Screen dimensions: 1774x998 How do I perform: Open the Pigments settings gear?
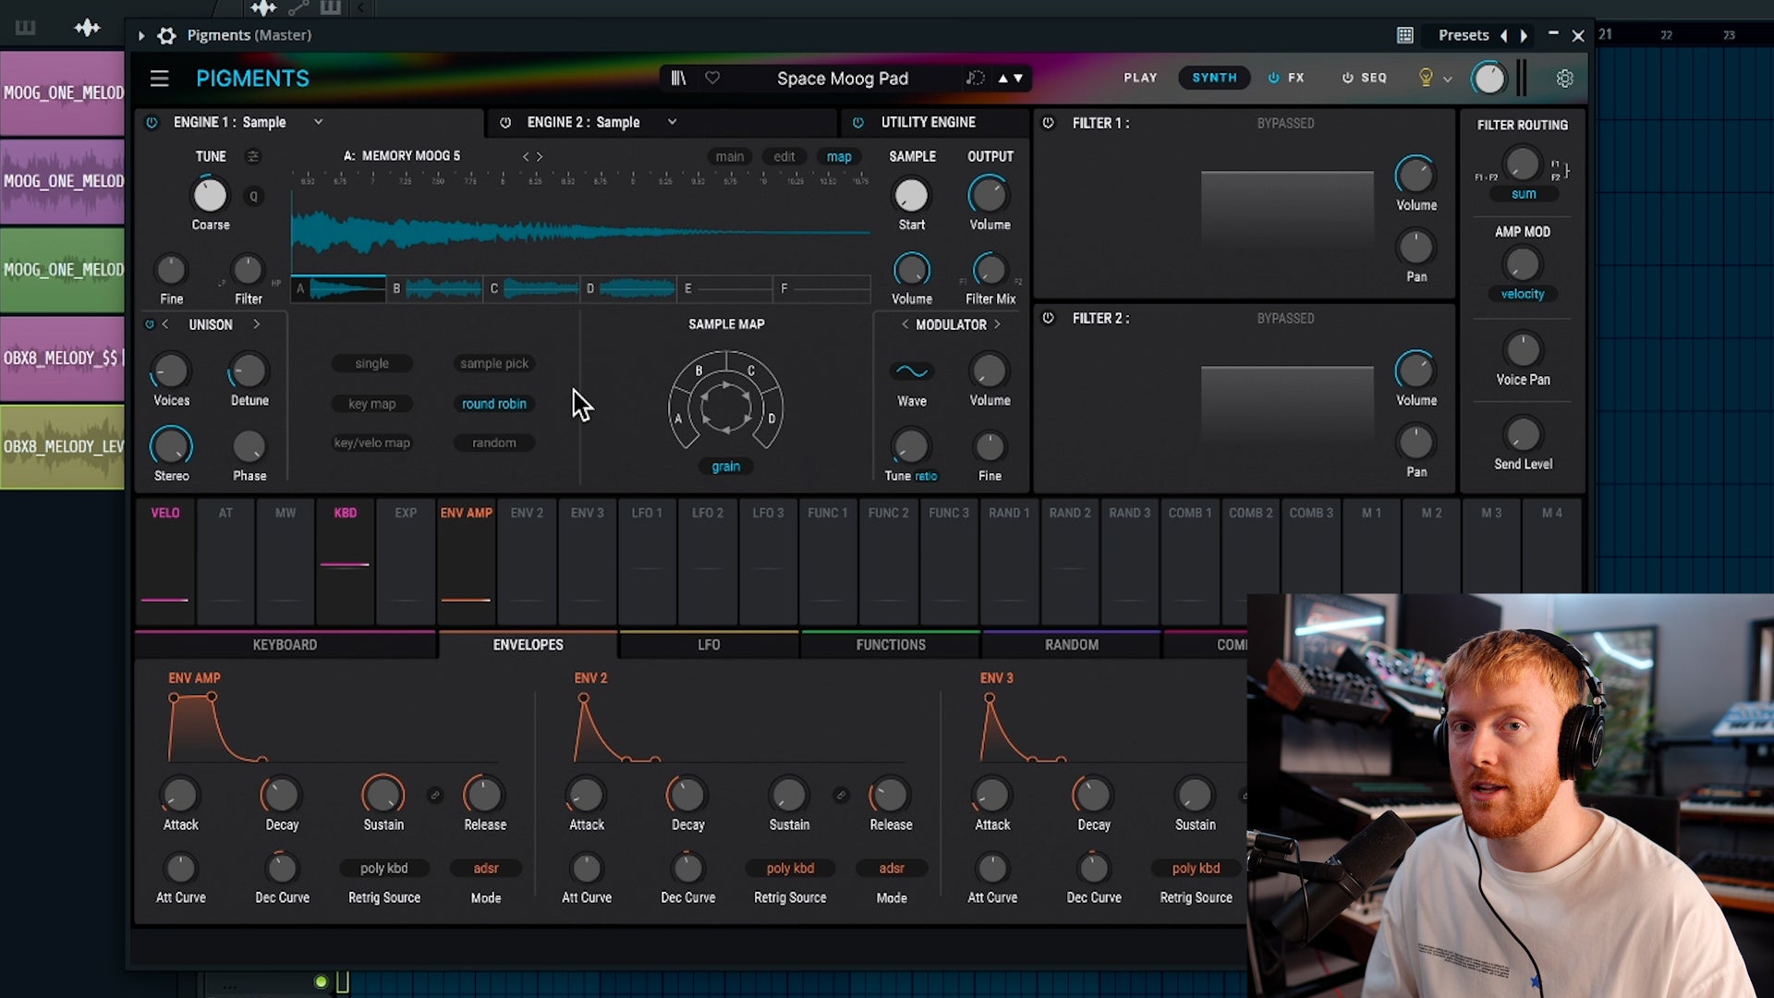click(x=1564, y=79)
